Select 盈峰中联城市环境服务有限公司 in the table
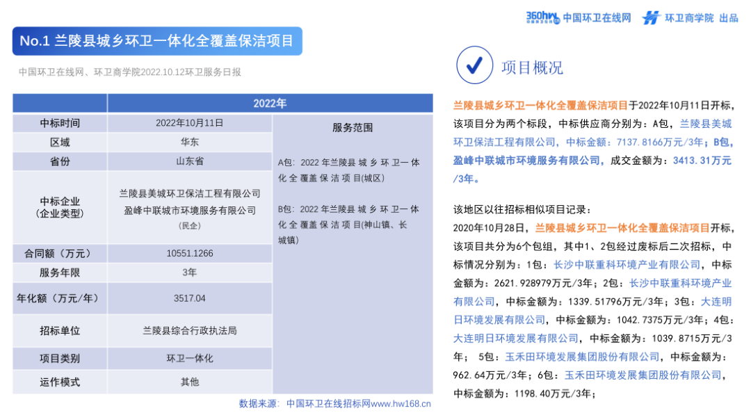This screenshot has width=751, height=415. click(190, 210)
